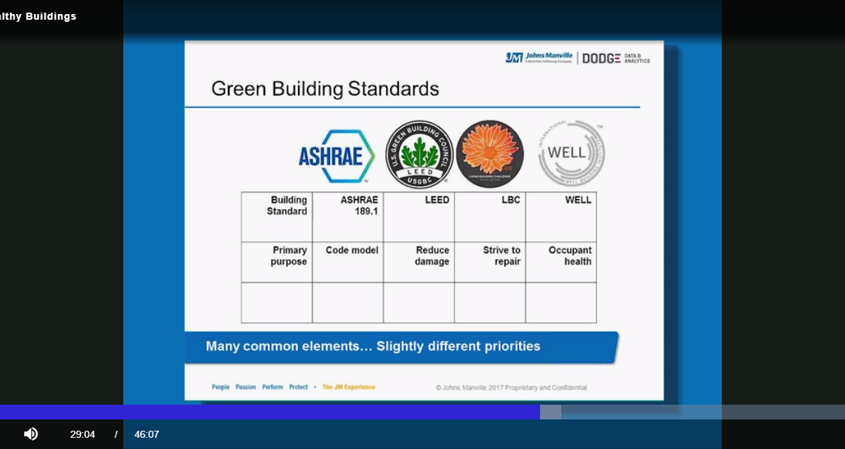Click the Living Building Challenge flower logo
The height and width of the screenshot is (449, 845).
[489, 154]
